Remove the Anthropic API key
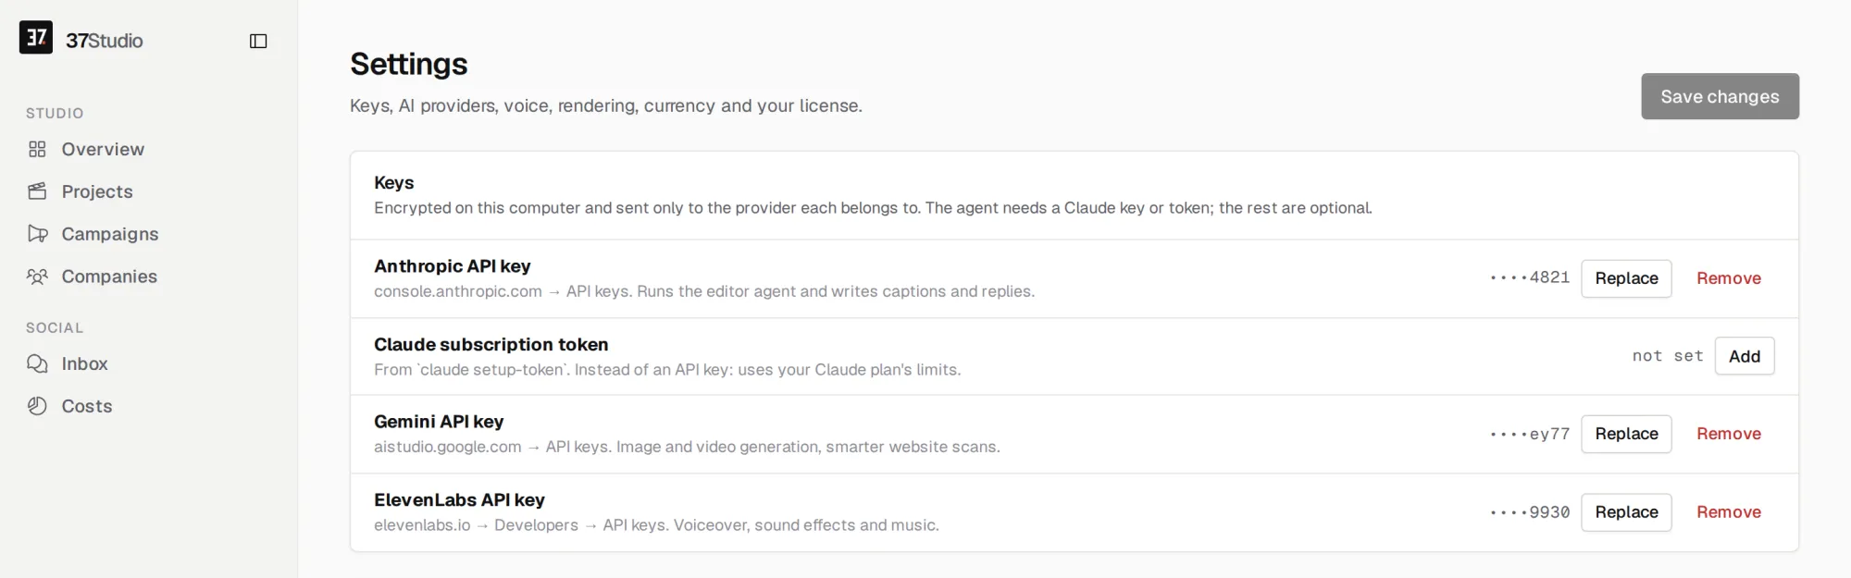 tap(1728, 278)
